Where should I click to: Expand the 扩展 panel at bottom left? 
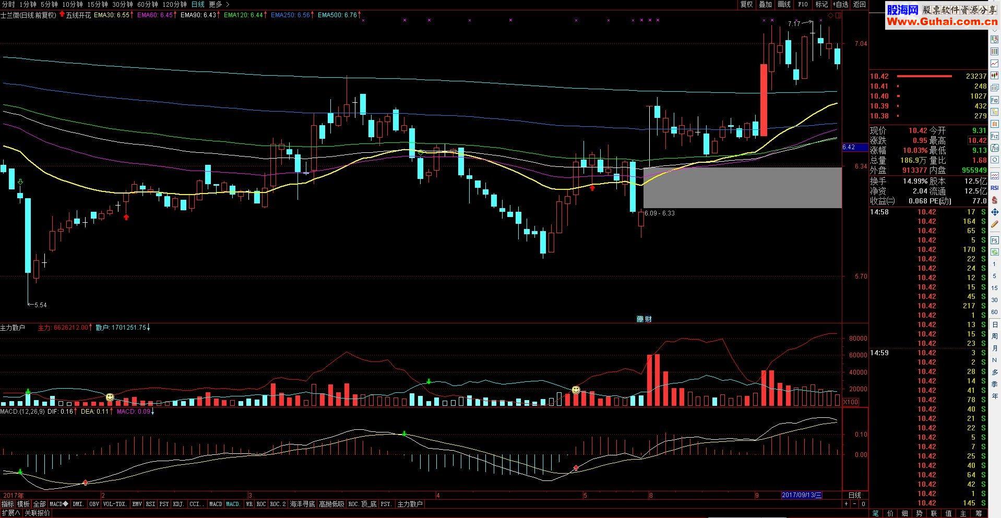point(10,513)
